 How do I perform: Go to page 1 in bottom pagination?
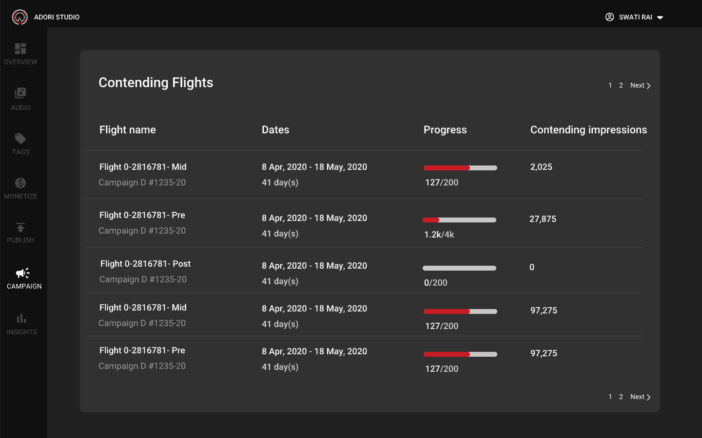click(x=610, y=397)
